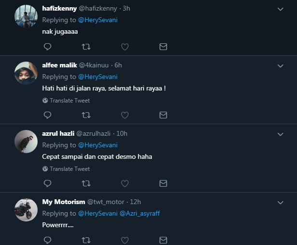Expand the menu on alfee malik's tweet
The width and height of the screenshot is (297, 245).
coord(281,65)
